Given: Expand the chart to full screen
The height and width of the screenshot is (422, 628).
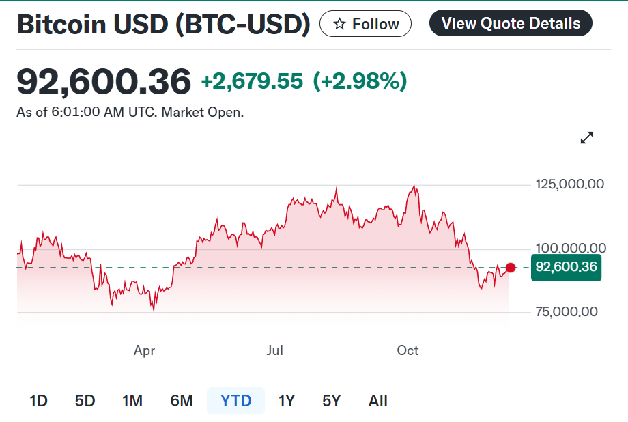Looking at the screenshot, I should 586,138.
